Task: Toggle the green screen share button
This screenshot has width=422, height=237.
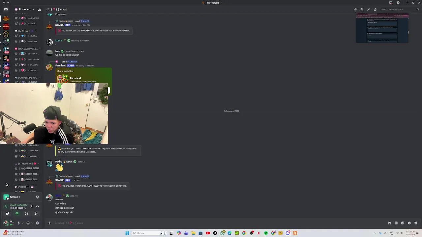Action: [x=17, y=214]
